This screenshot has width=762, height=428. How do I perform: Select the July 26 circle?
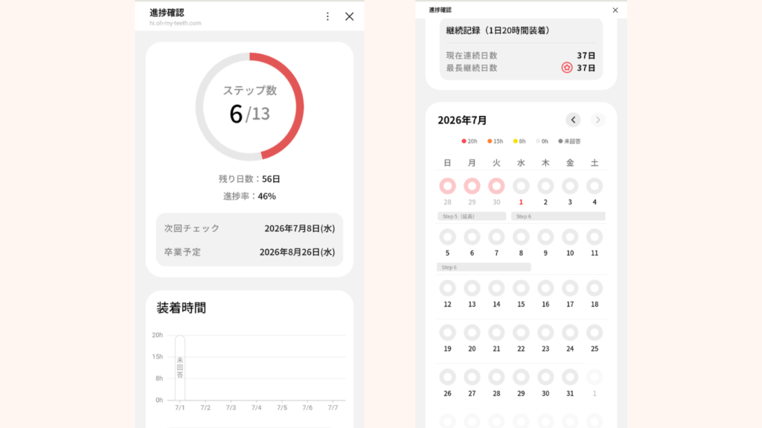(447, 377)
